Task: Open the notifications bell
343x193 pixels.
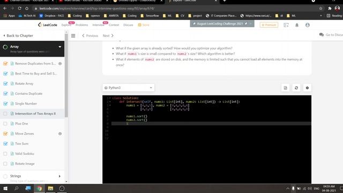Action: pos(297,25)
